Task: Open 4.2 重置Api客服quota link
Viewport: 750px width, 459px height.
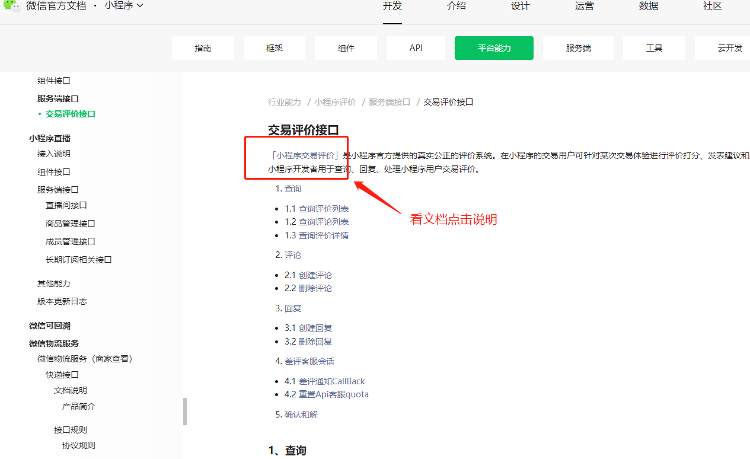Action: 334,394
